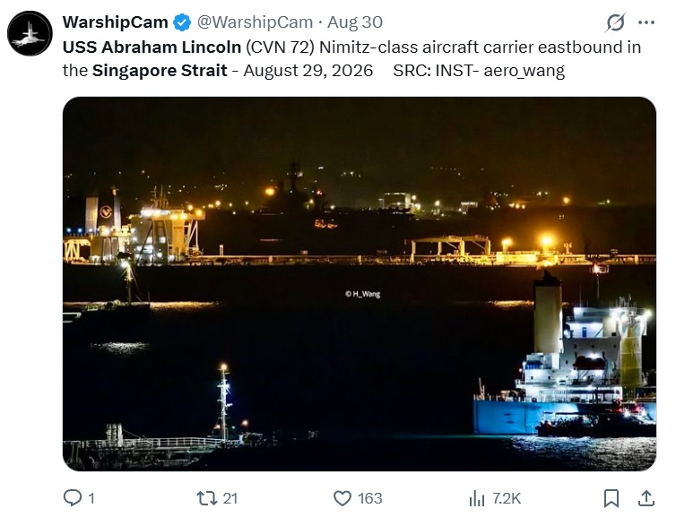
Task: Share the post with upload arrow icon
Action: point(646,498)
